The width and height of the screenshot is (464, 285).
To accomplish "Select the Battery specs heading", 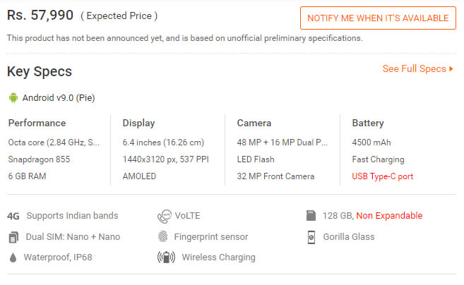I will point(368,123).
